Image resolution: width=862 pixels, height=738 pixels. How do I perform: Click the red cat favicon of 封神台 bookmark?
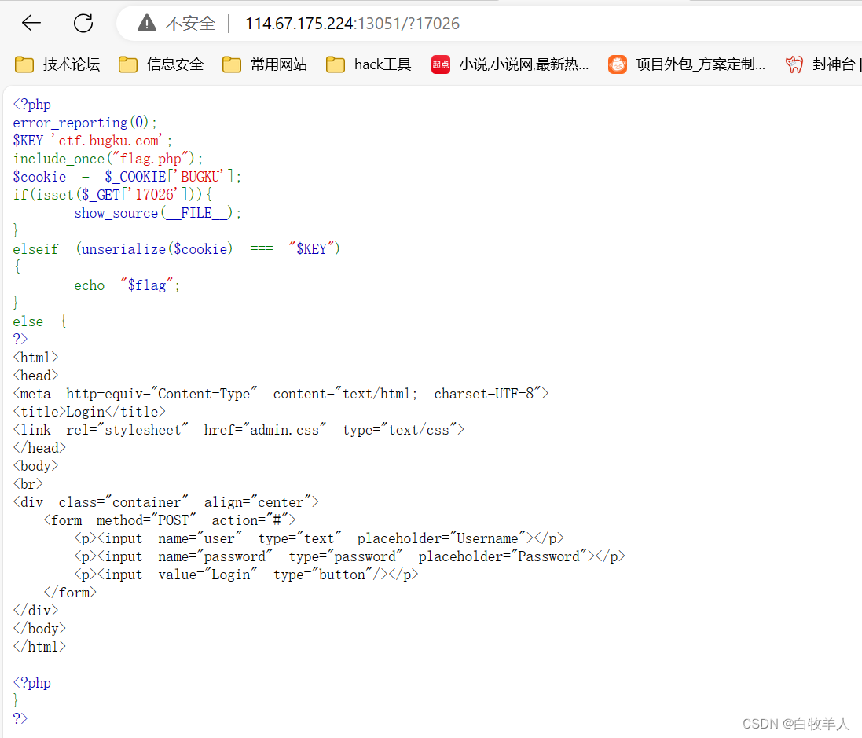(x=794, y=64)
